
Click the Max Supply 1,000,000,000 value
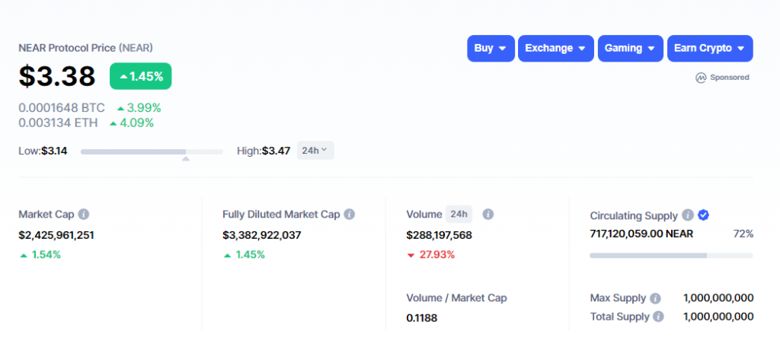[x=718, y=298]
